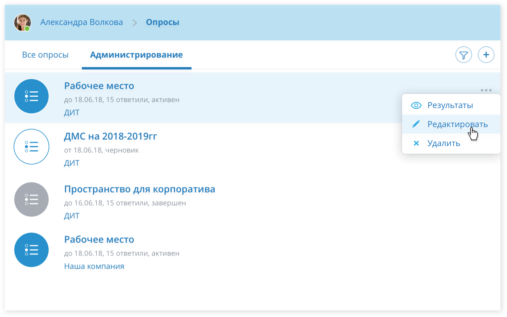Click the pencil icon beside Редактировать
The image size is (507, 317).
coord(416,124)
